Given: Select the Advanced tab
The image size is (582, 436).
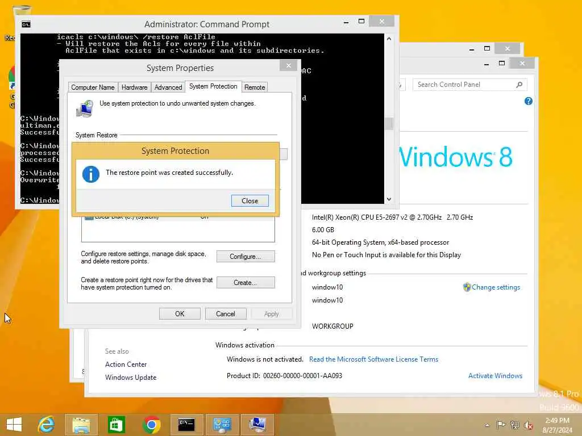Looking at the screenshot, I should pyautogui.click(x=168, y=87).
